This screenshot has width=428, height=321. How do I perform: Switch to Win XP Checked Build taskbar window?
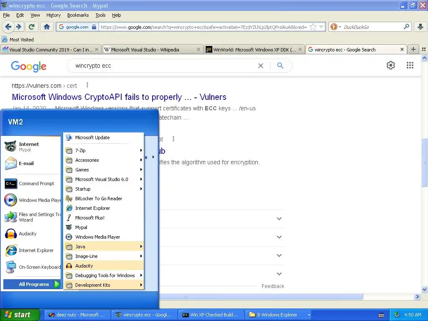211,315
